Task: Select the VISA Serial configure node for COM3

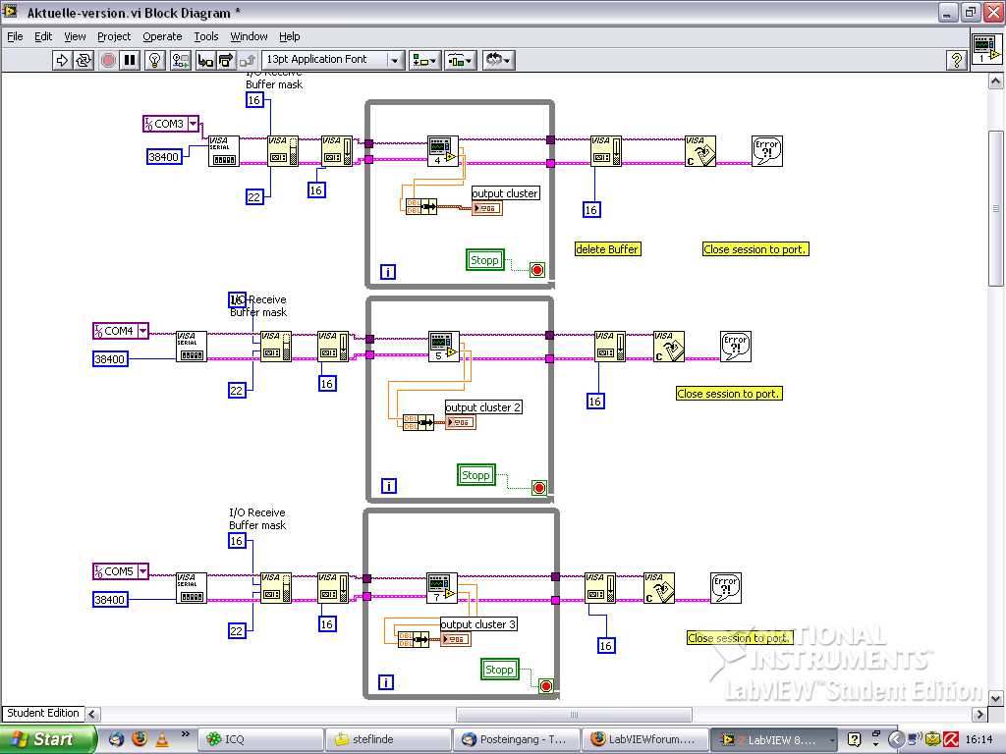Action: click(x=224, y=151)
